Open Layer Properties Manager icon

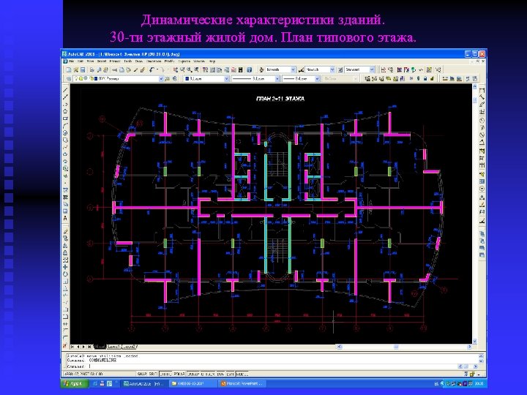[x=69, y=78]
